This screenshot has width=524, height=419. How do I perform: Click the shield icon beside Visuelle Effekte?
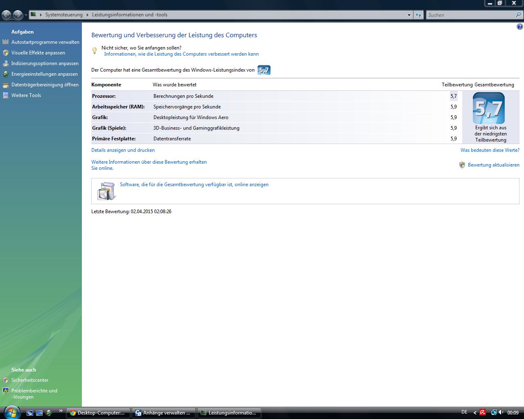click(5, 53)
